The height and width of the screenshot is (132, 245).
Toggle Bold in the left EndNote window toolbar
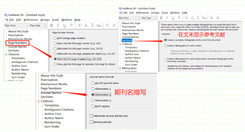51,25
